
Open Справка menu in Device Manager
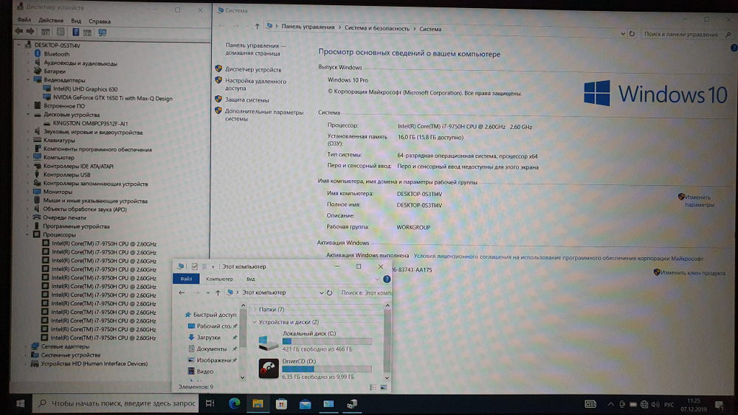coord(100,21)
